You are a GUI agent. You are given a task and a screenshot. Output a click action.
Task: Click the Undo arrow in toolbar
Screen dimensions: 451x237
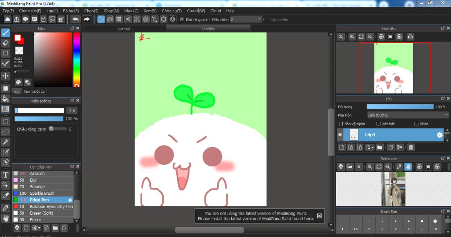(x=75, y=19)
